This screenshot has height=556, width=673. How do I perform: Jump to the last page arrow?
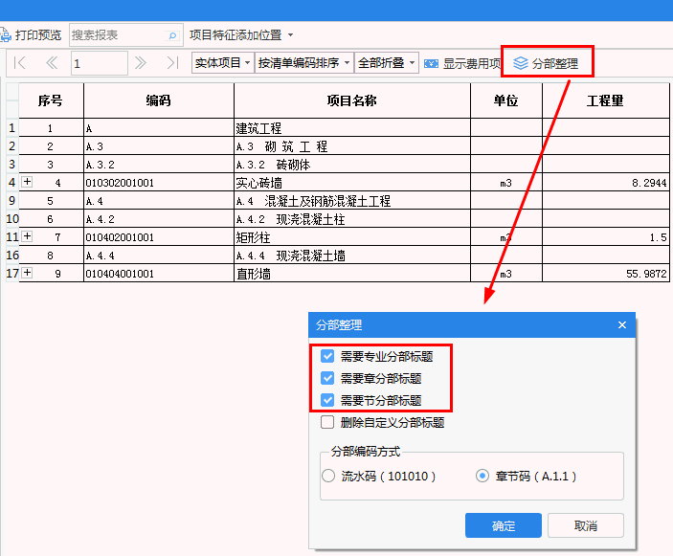coord(172,63)
